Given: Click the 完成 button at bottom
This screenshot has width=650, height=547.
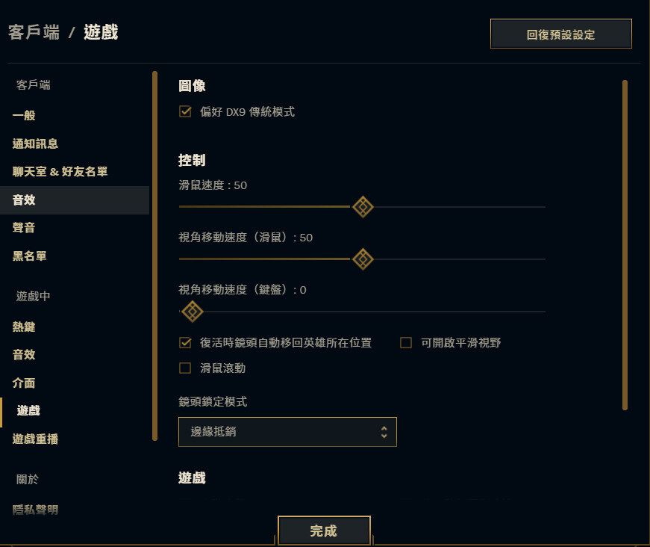Looking at the screenshot, I should pos(324,531).
